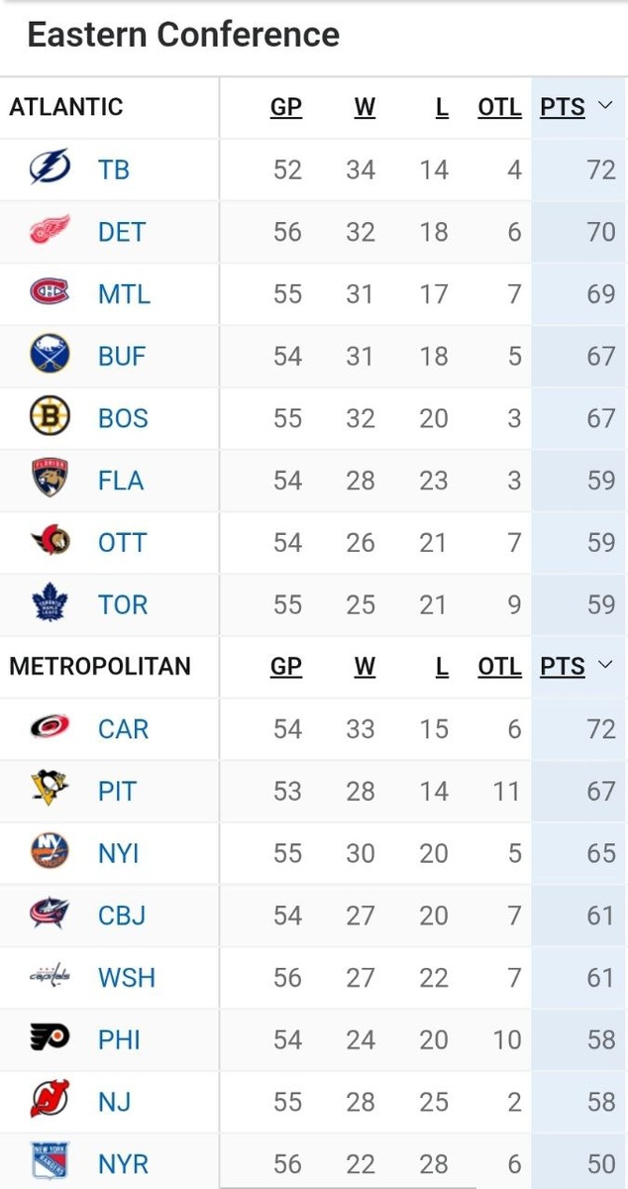This screenshot has height=1189, width=628.
Task: Click the New Jersey Devils logo
Action: pos(50,1101)
